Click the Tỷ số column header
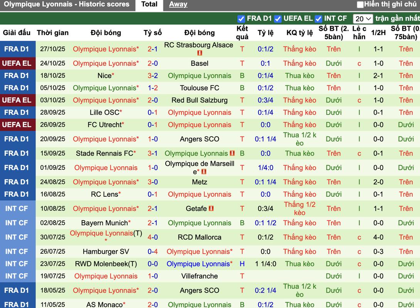Screen dimensions: 420x308 (153, 33)
